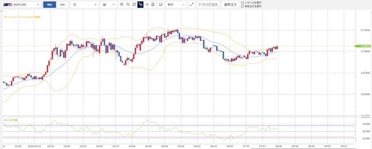Open the 表示 display dropdown
Viewport: 372px width, 149px height.
177,4
